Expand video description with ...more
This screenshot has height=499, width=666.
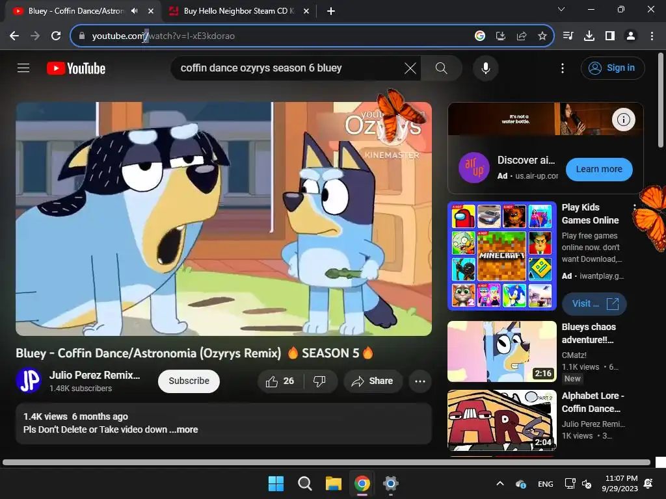pyautogui.click(x=183, y=429)
